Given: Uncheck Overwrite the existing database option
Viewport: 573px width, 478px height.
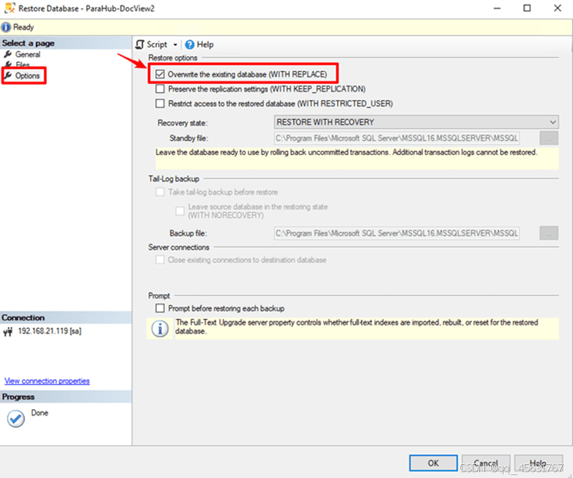Looking at the screenshot, I should coord(160,75).
